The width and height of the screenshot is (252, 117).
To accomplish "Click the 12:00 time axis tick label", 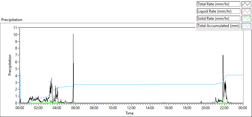I will click(x=131, y=108).
